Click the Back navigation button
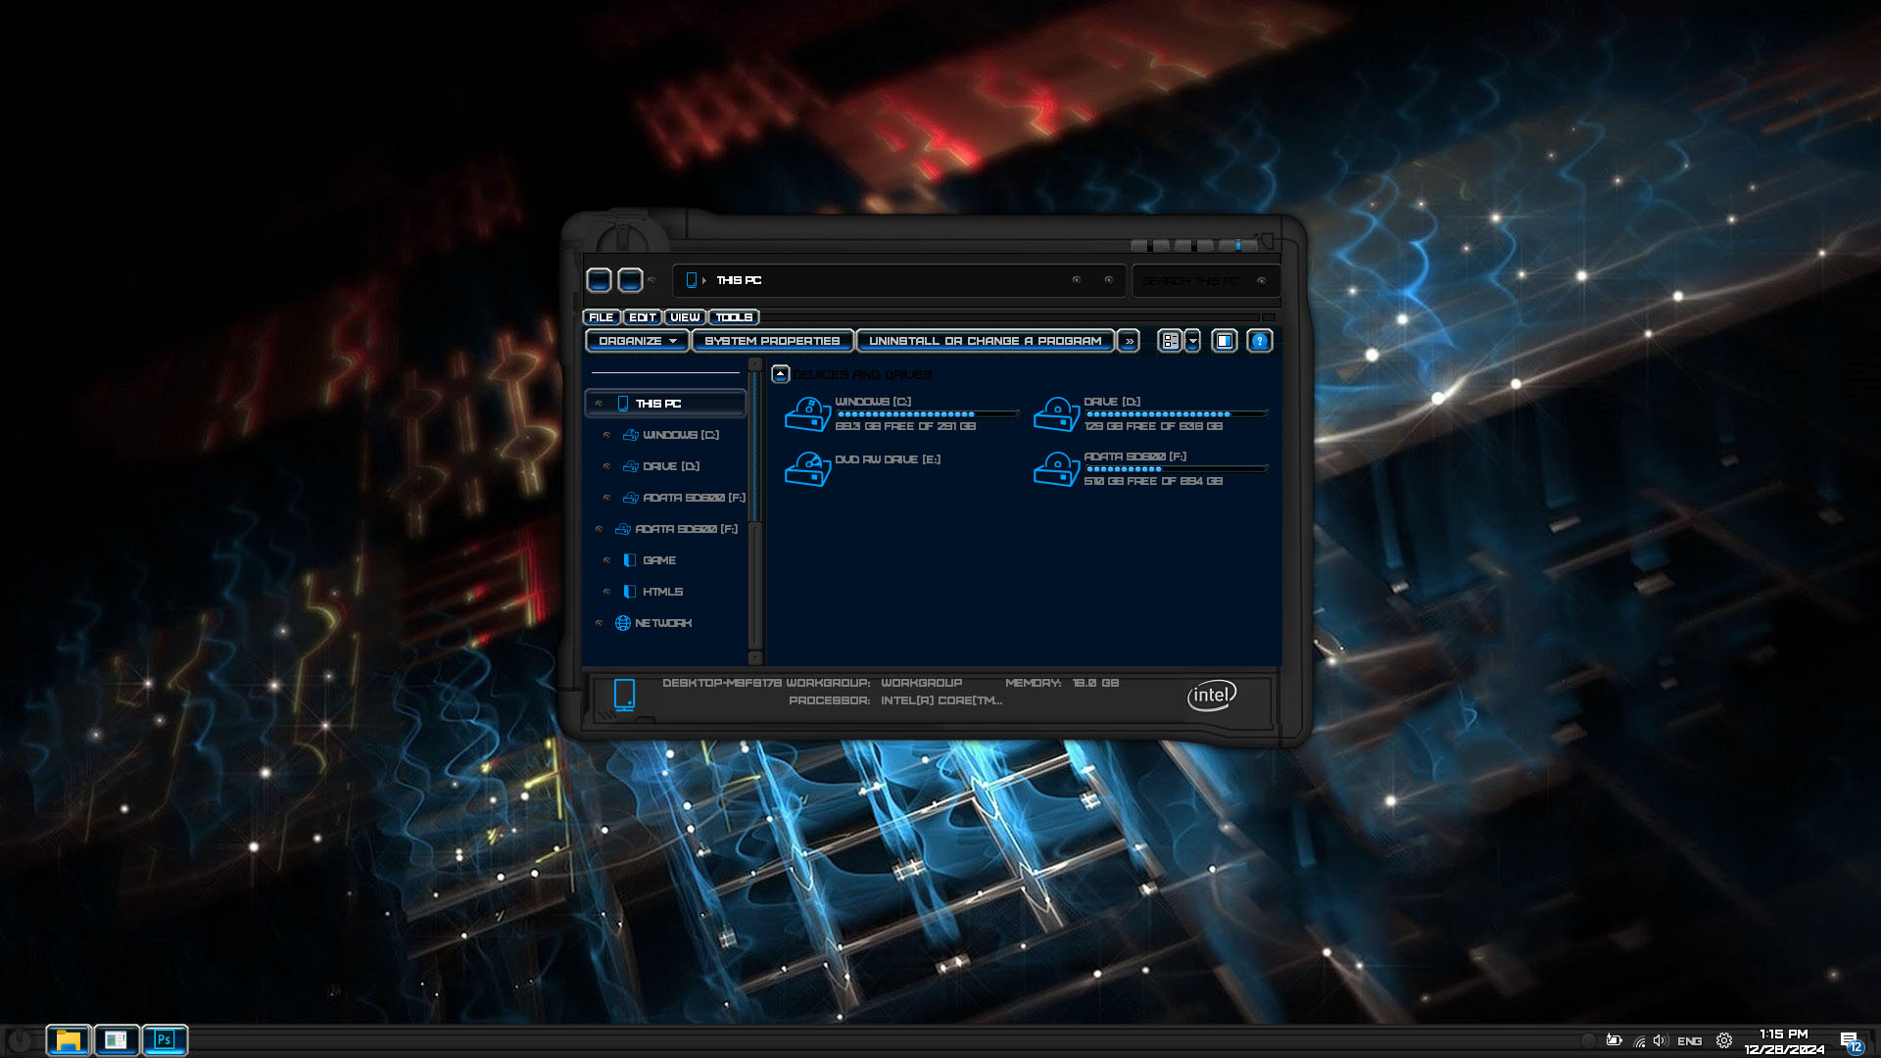1881x1058 pixels. 599,280
